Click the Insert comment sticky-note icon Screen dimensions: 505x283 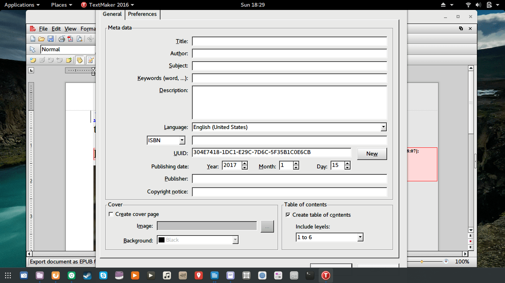[x=33, y=60]
